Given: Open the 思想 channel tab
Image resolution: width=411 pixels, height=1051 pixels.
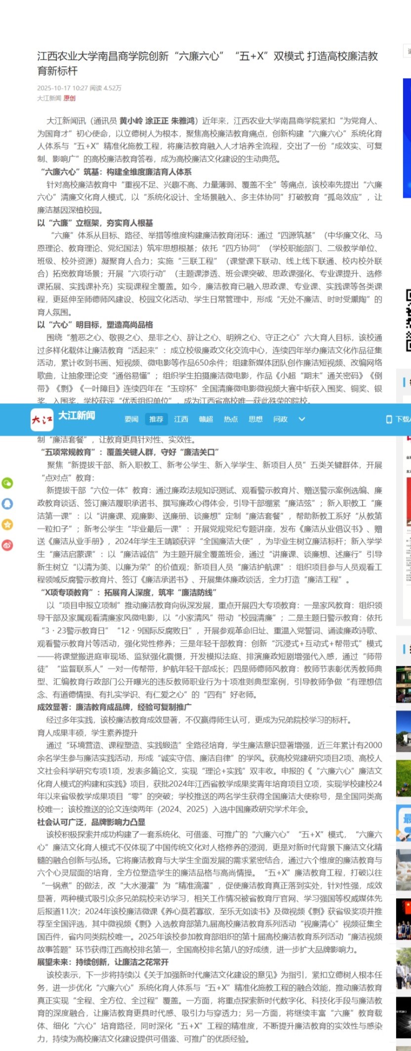Looking at the screenshot, I should pyautogui.click(x=255, y=419).
